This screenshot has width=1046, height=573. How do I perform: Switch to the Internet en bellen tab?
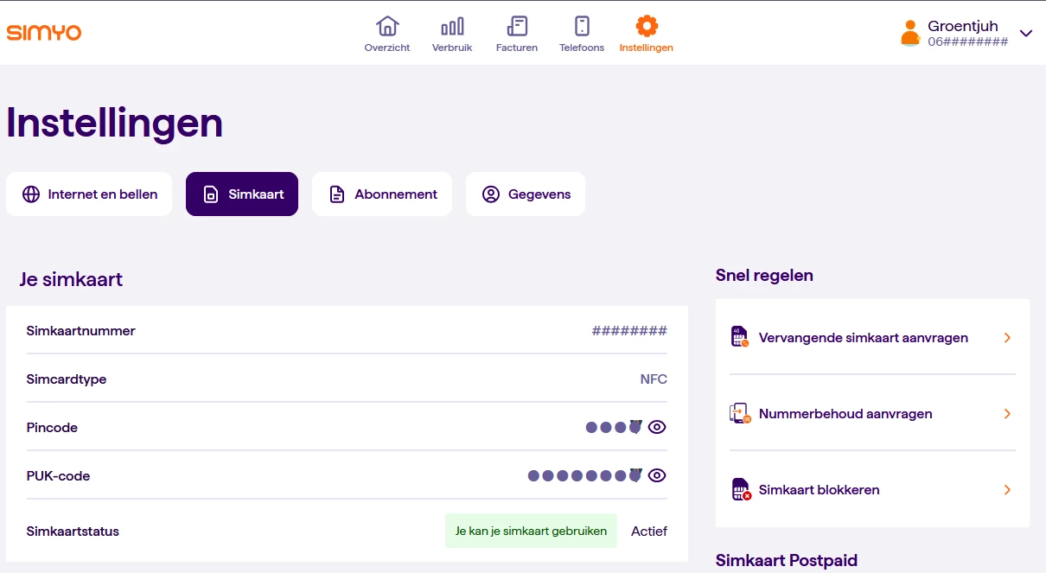pyautogui.click(x=89, y=194)
